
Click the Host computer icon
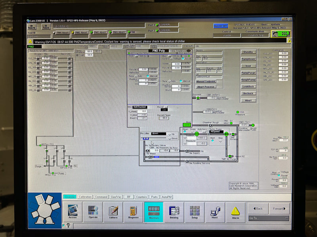pos(215,211)
